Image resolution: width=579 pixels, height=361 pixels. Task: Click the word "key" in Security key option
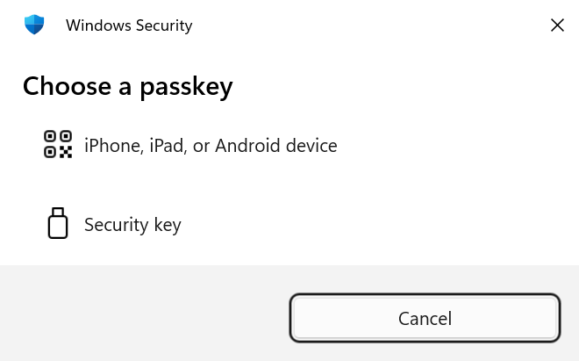(x=168, y=225)
